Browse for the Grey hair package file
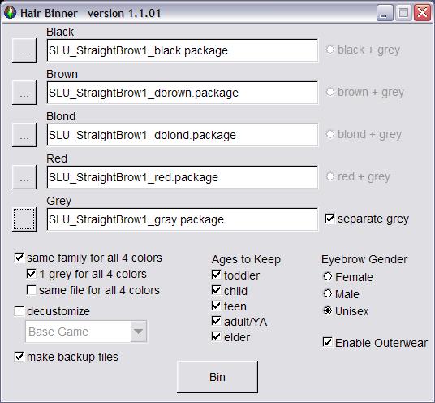The width and height of the screenshot is (435, 403). coord(24,219)
